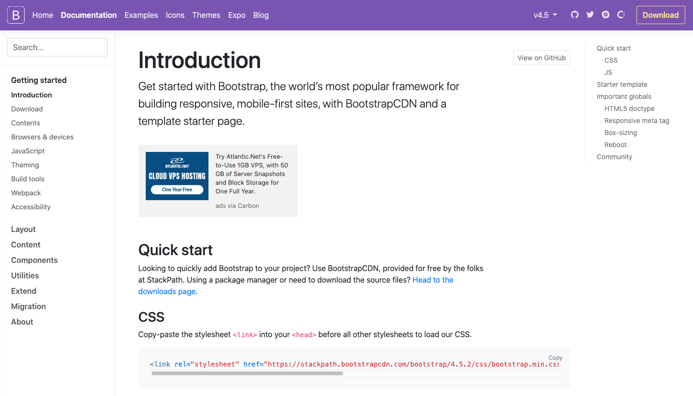This screenshot has height=396, width=693.
Task: Open Expo in navbar
Action: [237, 15]
